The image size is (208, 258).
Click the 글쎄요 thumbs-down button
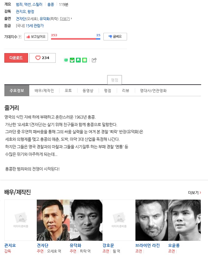115,37
